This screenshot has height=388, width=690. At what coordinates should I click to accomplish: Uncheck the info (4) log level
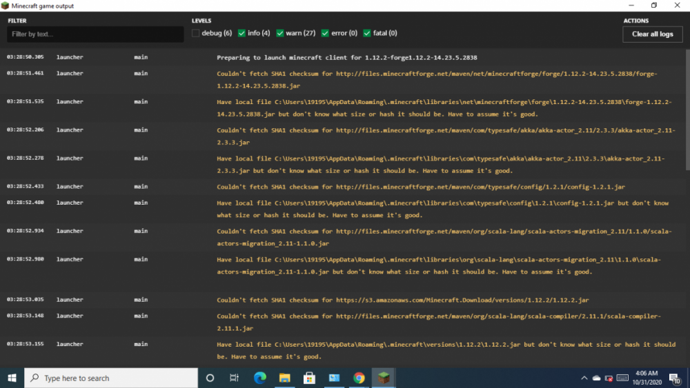point(241,33)
